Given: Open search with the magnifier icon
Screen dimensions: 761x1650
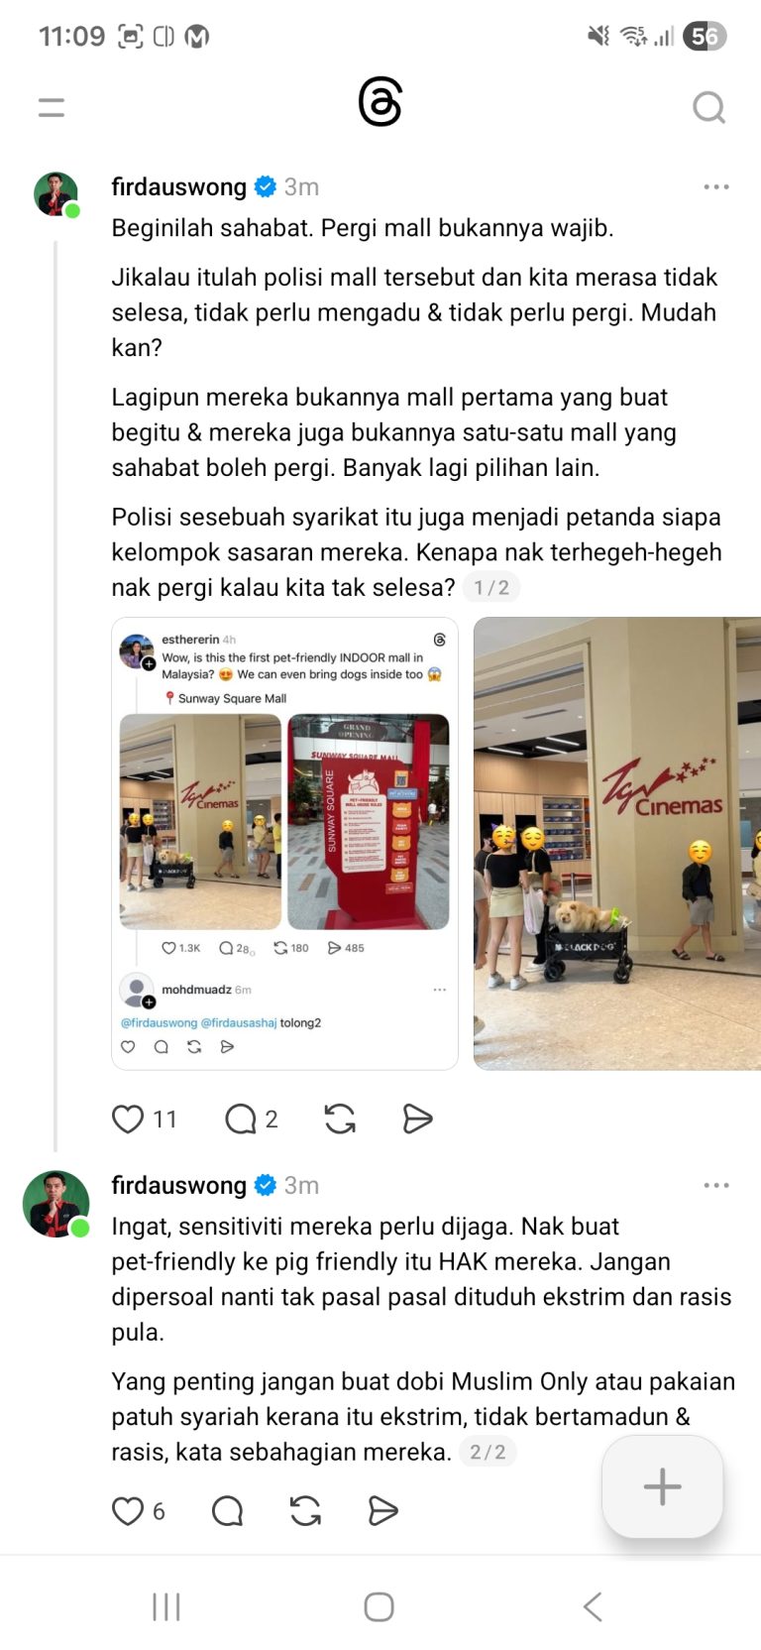Looking at the screenshot, I should (x=708, y=107).
